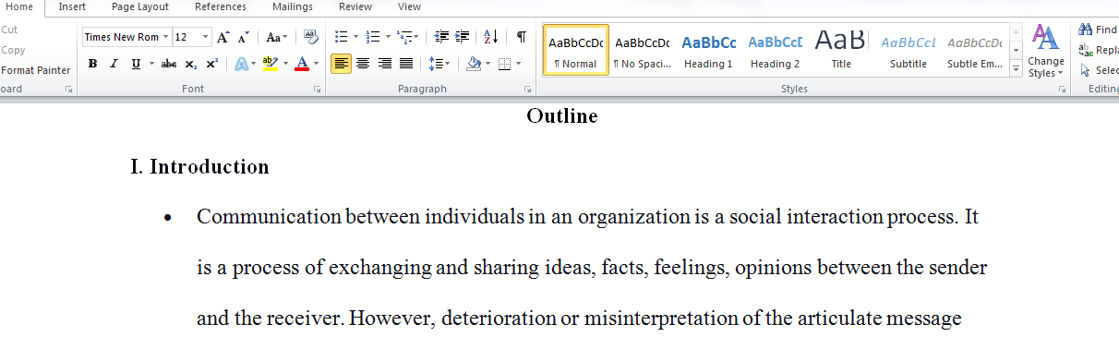Click the Sort icon
Image resolution: width=1119 pixels, height=349 pixels.
click(x=490, y=37)
